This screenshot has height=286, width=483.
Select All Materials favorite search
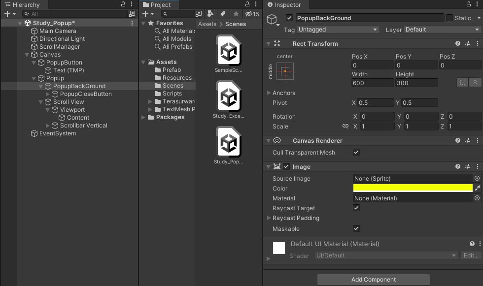tap(175, 31)
